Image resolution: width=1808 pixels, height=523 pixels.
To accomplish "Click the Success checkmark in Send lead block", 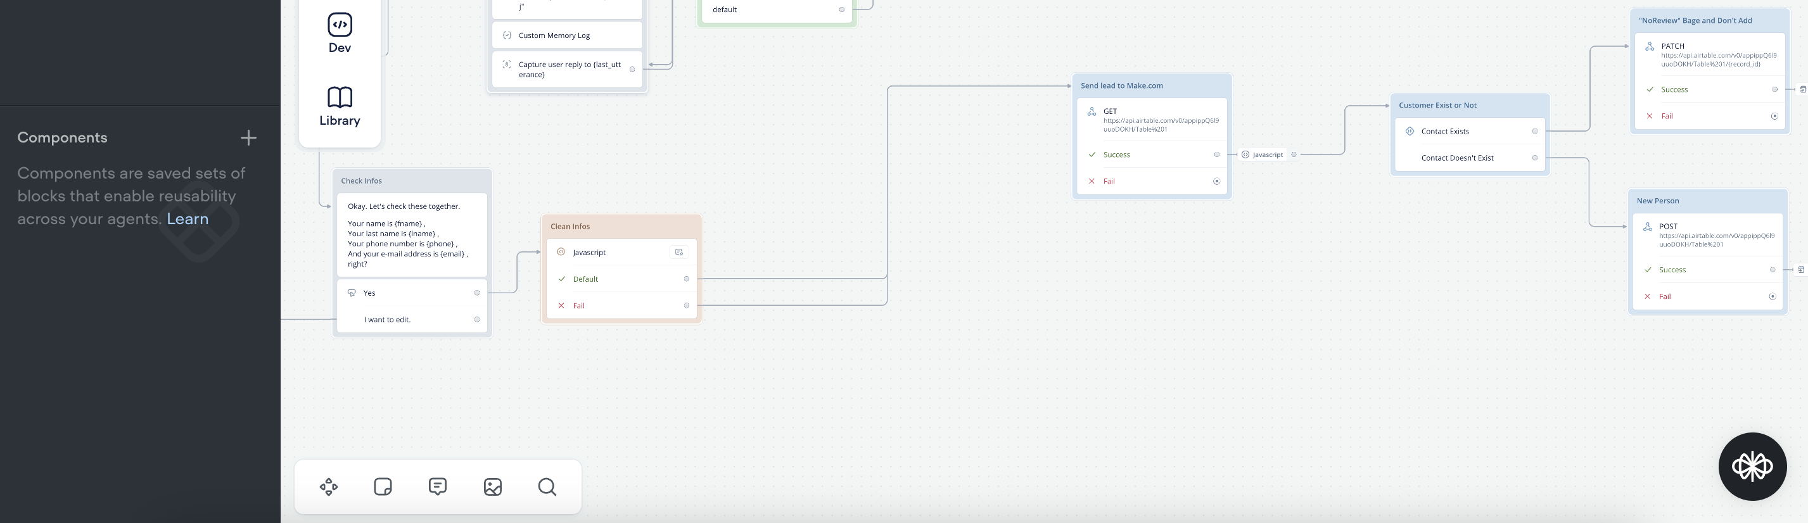I will point(1092,154).
